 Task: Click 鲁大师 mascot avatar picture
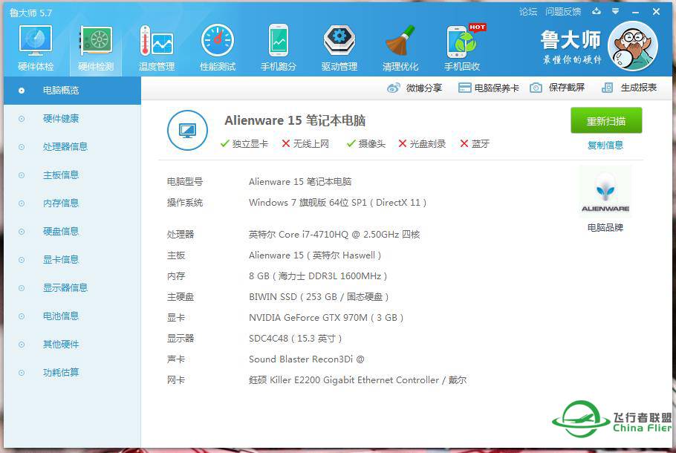632,45
